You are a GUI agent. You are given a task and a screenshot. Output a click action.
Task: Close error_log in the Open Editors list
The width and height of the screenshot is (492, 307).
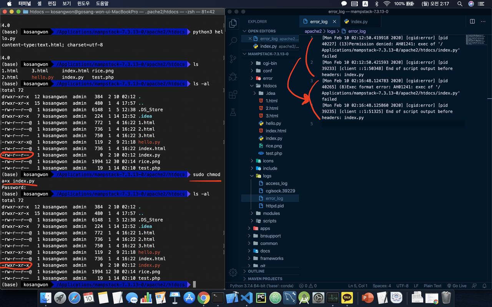pyautogui.click(x=250, y=39)
